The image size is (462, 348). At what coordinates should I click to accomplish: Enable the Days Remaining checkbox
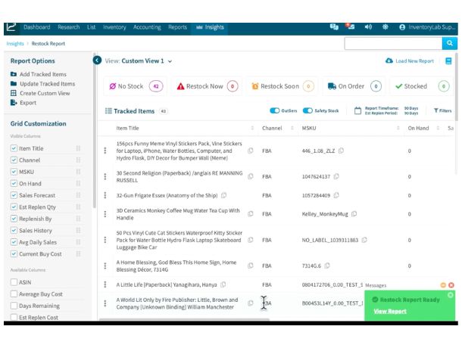pos(14,306)
